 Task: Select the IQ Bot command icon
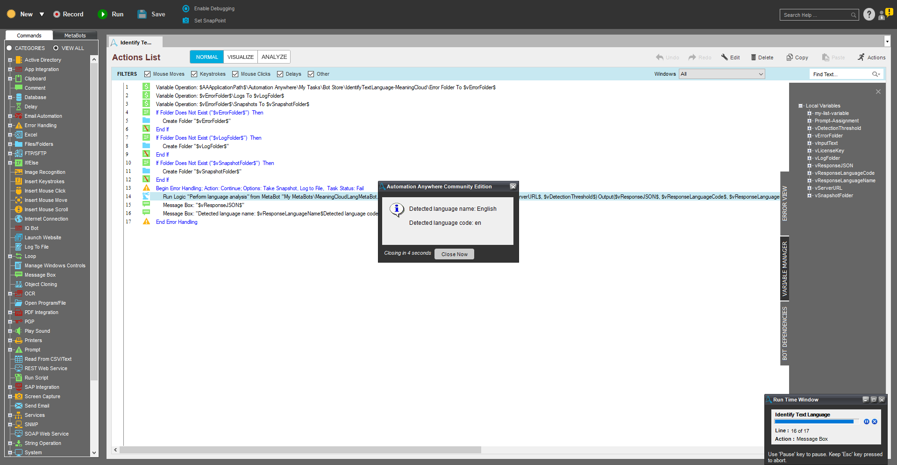pyautogui.click(x=19, y=228)
